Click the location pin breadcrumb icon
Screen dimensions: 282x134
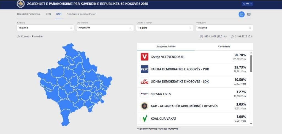click(x=18, y=37)
